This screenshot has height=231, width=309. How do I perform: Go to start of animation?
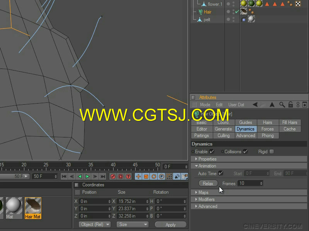(64, 176)
